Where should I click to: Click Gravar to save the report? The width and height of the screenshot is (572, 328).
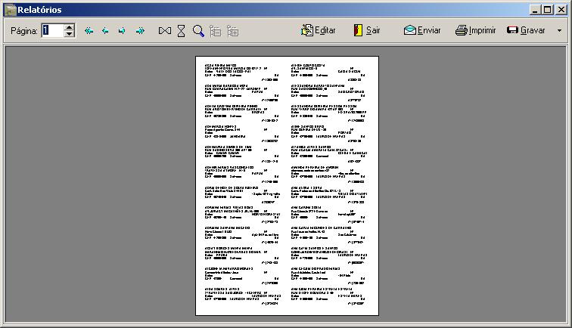click(x=526, y=30)
